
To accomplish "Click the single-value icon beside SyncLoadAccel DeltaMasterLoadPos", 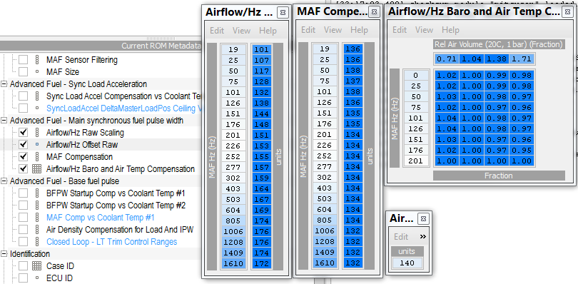I will pos(36,108).
